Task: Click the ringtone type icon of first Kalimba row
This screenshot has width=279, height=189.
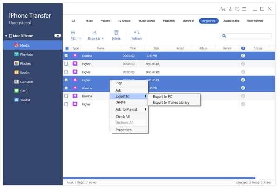Action: click(75, 55)
